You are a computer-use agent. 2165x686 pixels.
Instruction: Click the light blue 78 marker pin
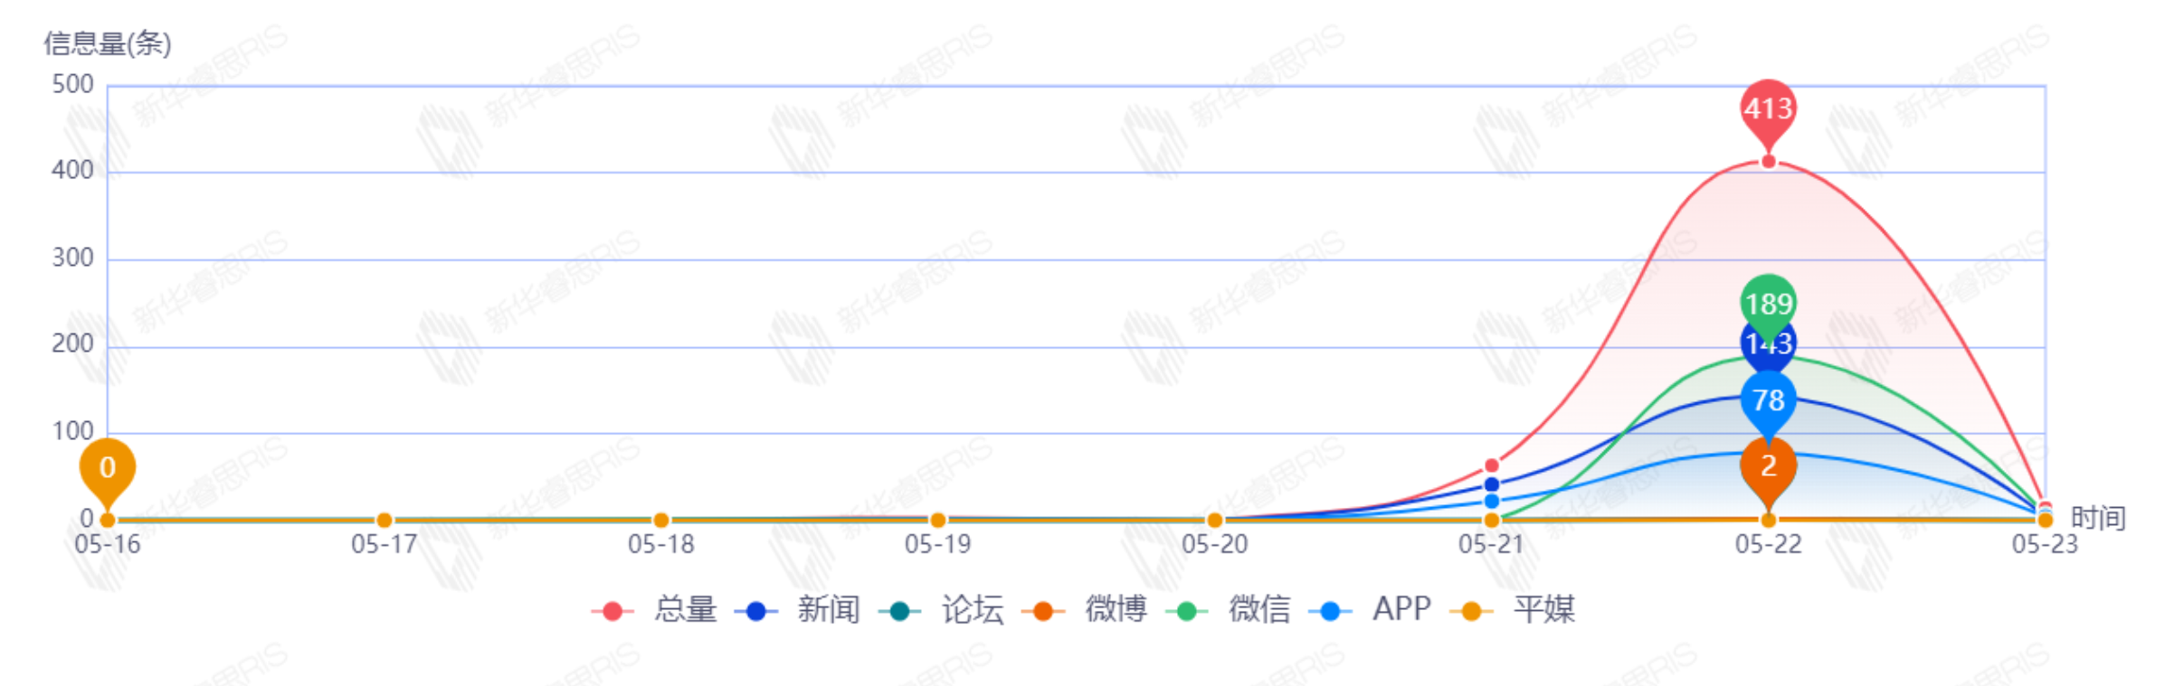[x=1768, y=399]
